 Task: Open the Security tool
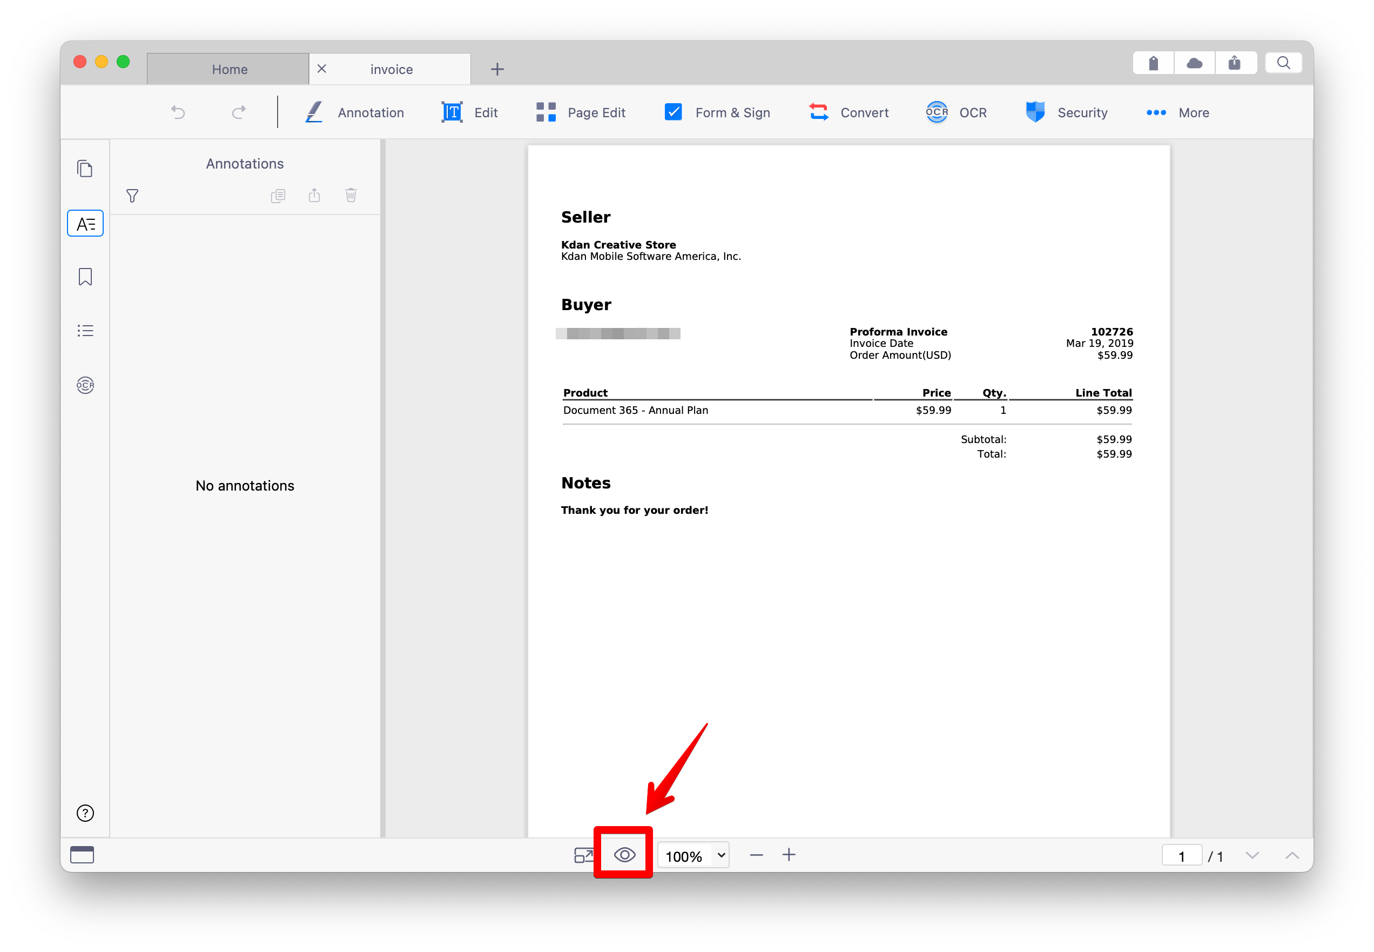1066,112
